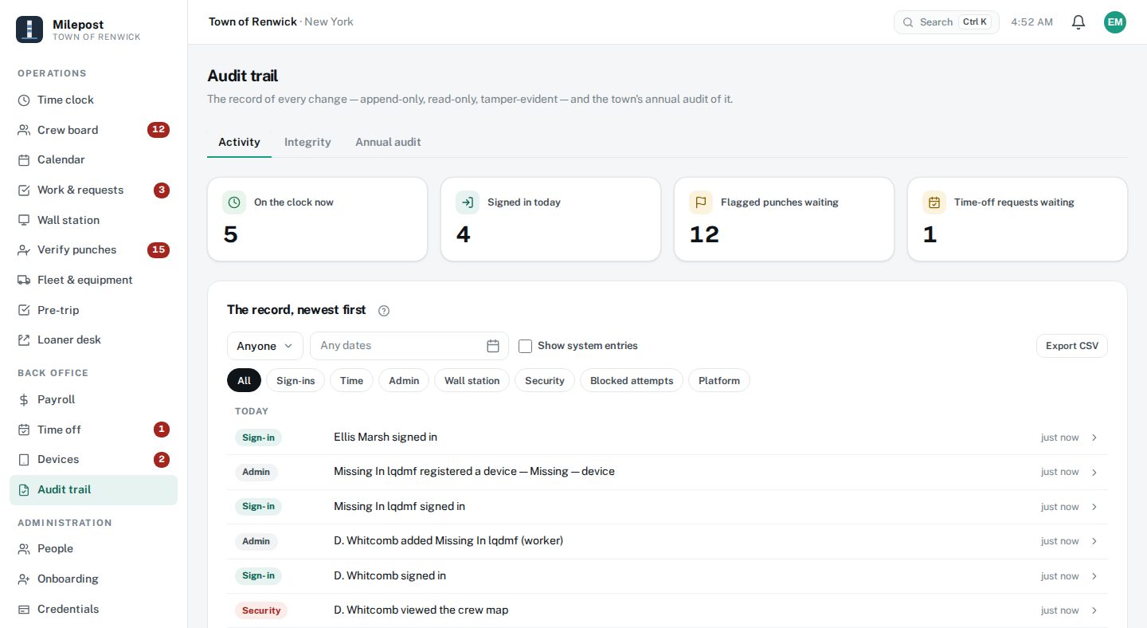Click the Wall station monitor icon
This screenshot has width=1147, height=628.
24,220
